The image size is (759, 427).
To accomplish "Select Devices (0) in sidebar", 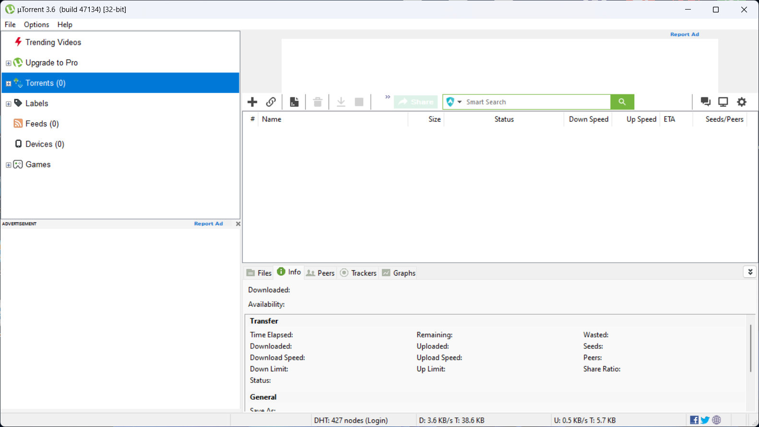I will tap(45, 144).
